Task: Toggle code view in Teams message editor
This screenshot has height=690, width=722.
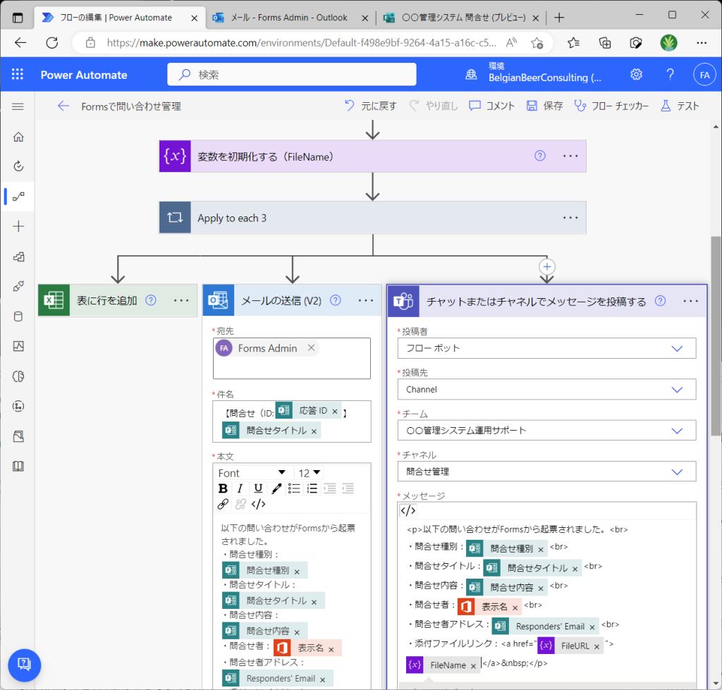Action: tap(408, 510)
